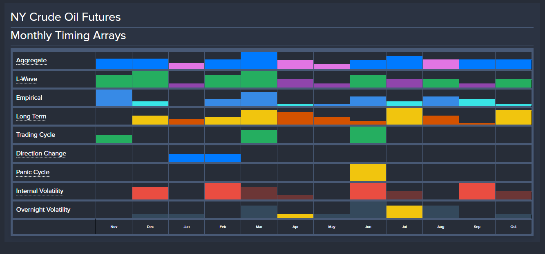Open the Aggregate row label link
This screenshot has width=545, height=254.
[31, 61]
